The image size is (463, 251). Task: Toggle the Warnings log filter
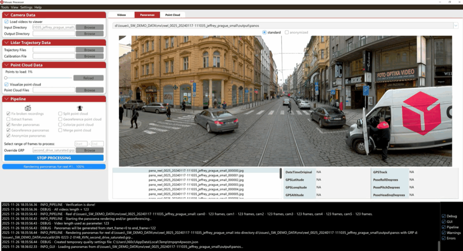tap(443, 232)
